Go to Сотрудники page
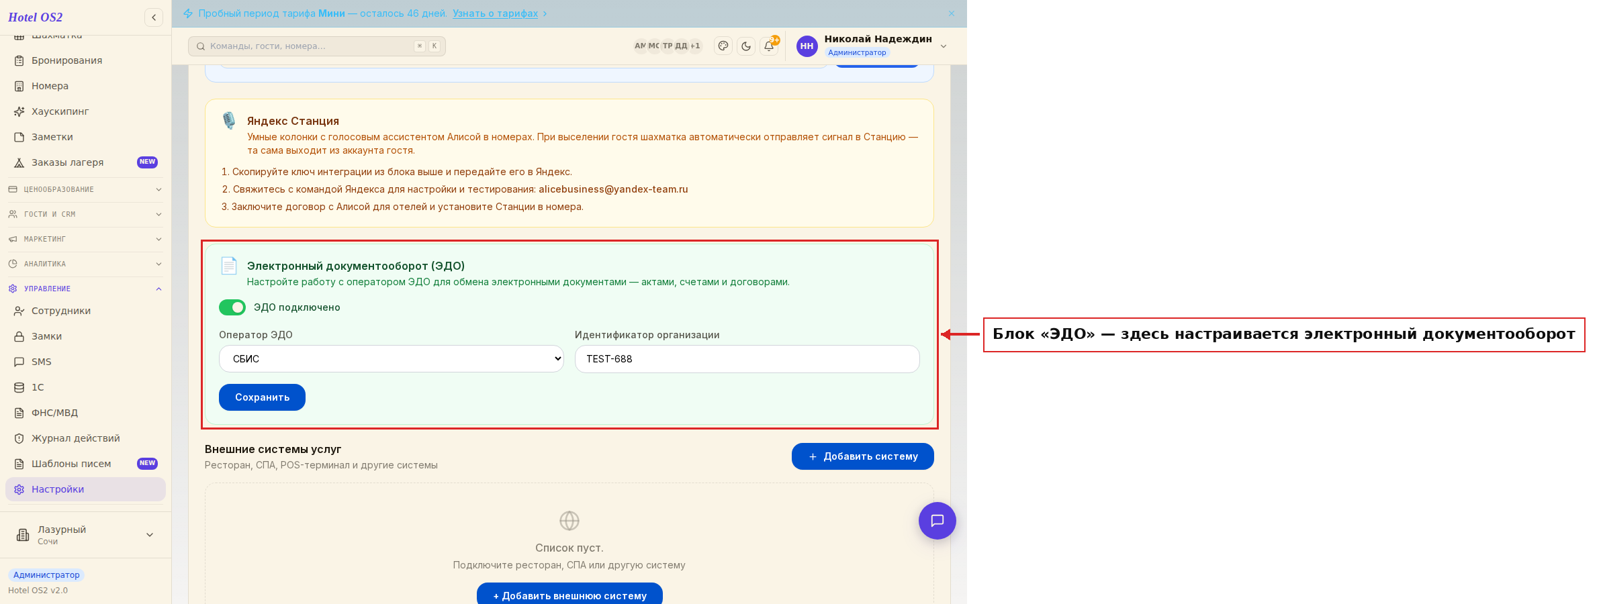This screenshot has height=604, width=1601. click(85, 311)
